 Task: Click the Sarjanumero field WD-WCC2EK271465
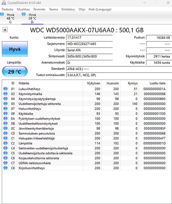coord(89,44)
